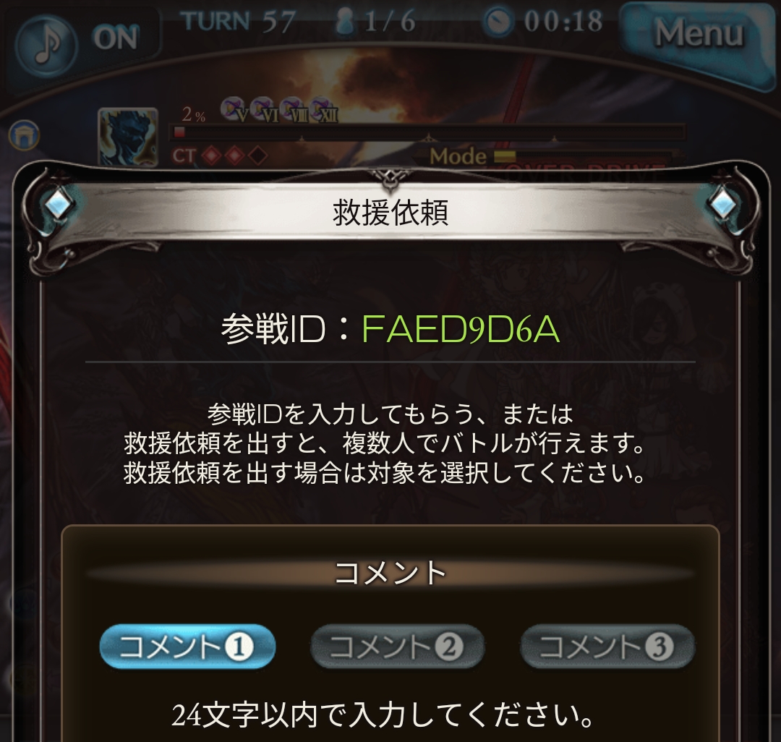781x742 pixels.
Task: Tap the Mode gauge bar
Action: click(x=586, y=156)
